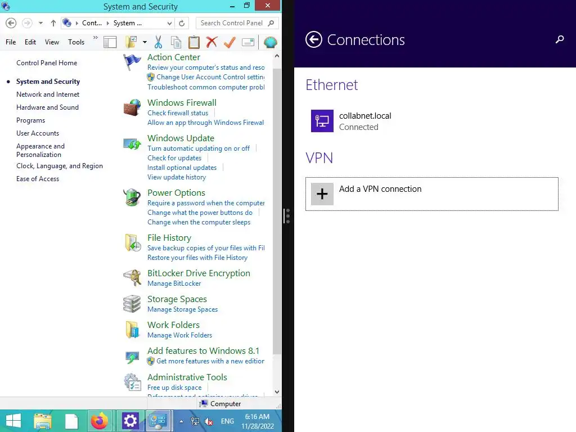Open the Edit menu

click(30, 42)
